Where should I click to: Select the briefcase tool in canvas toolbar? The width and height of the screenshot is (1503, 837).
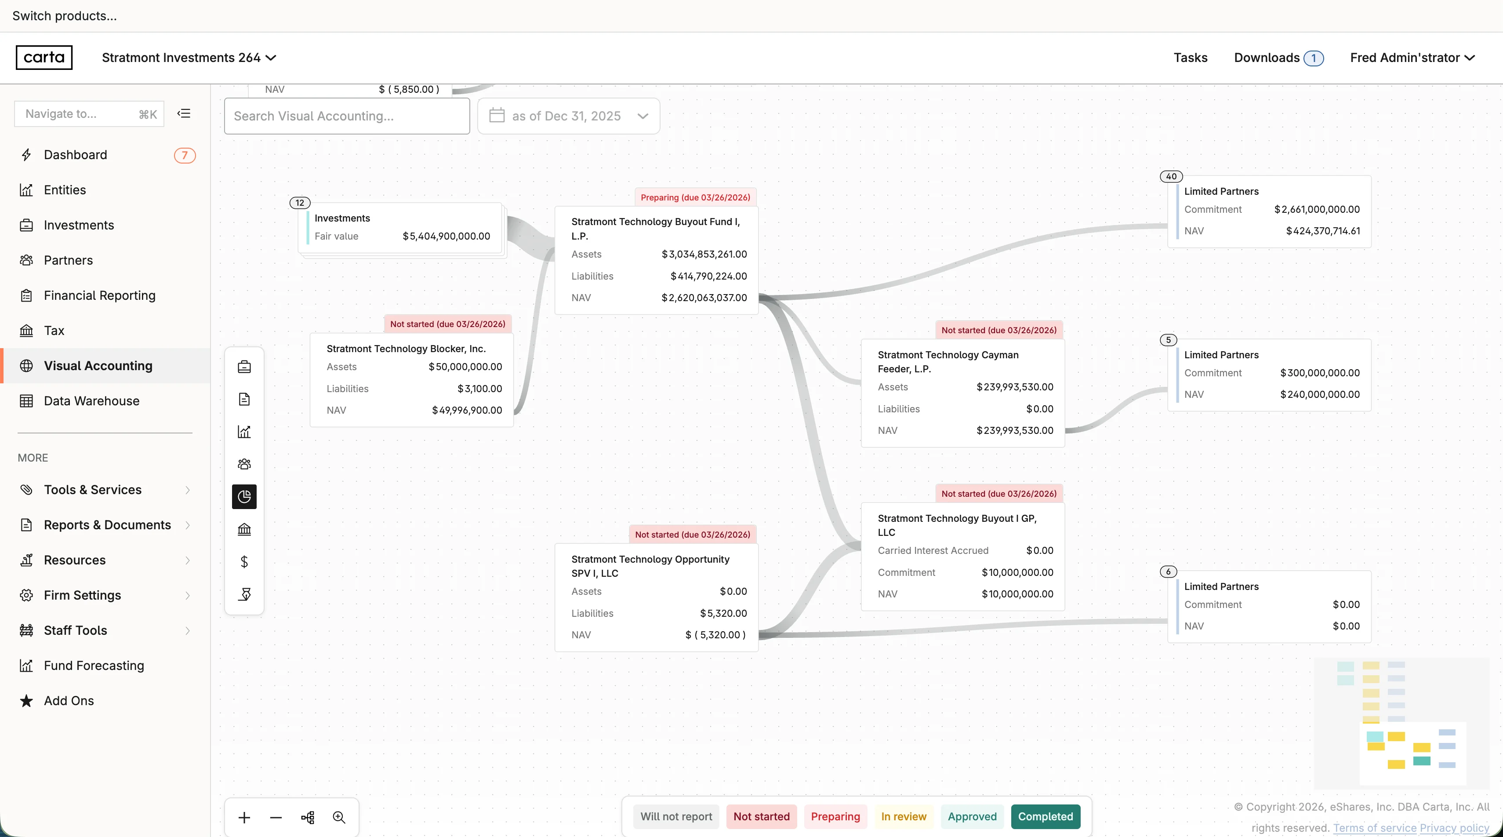click(x=244, y=367)
